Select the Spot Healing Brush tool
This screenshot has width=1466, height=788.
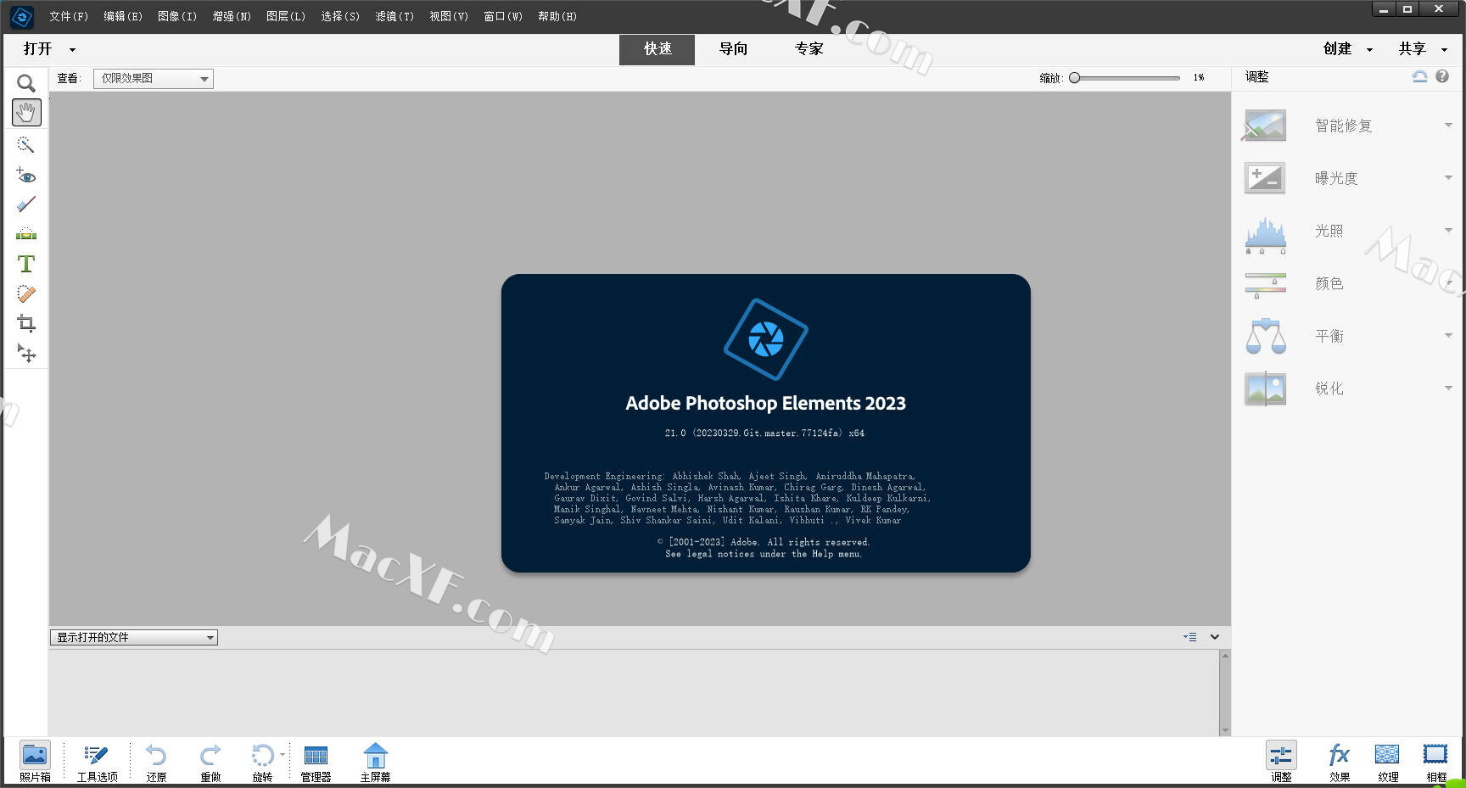(x=26, y=293)
